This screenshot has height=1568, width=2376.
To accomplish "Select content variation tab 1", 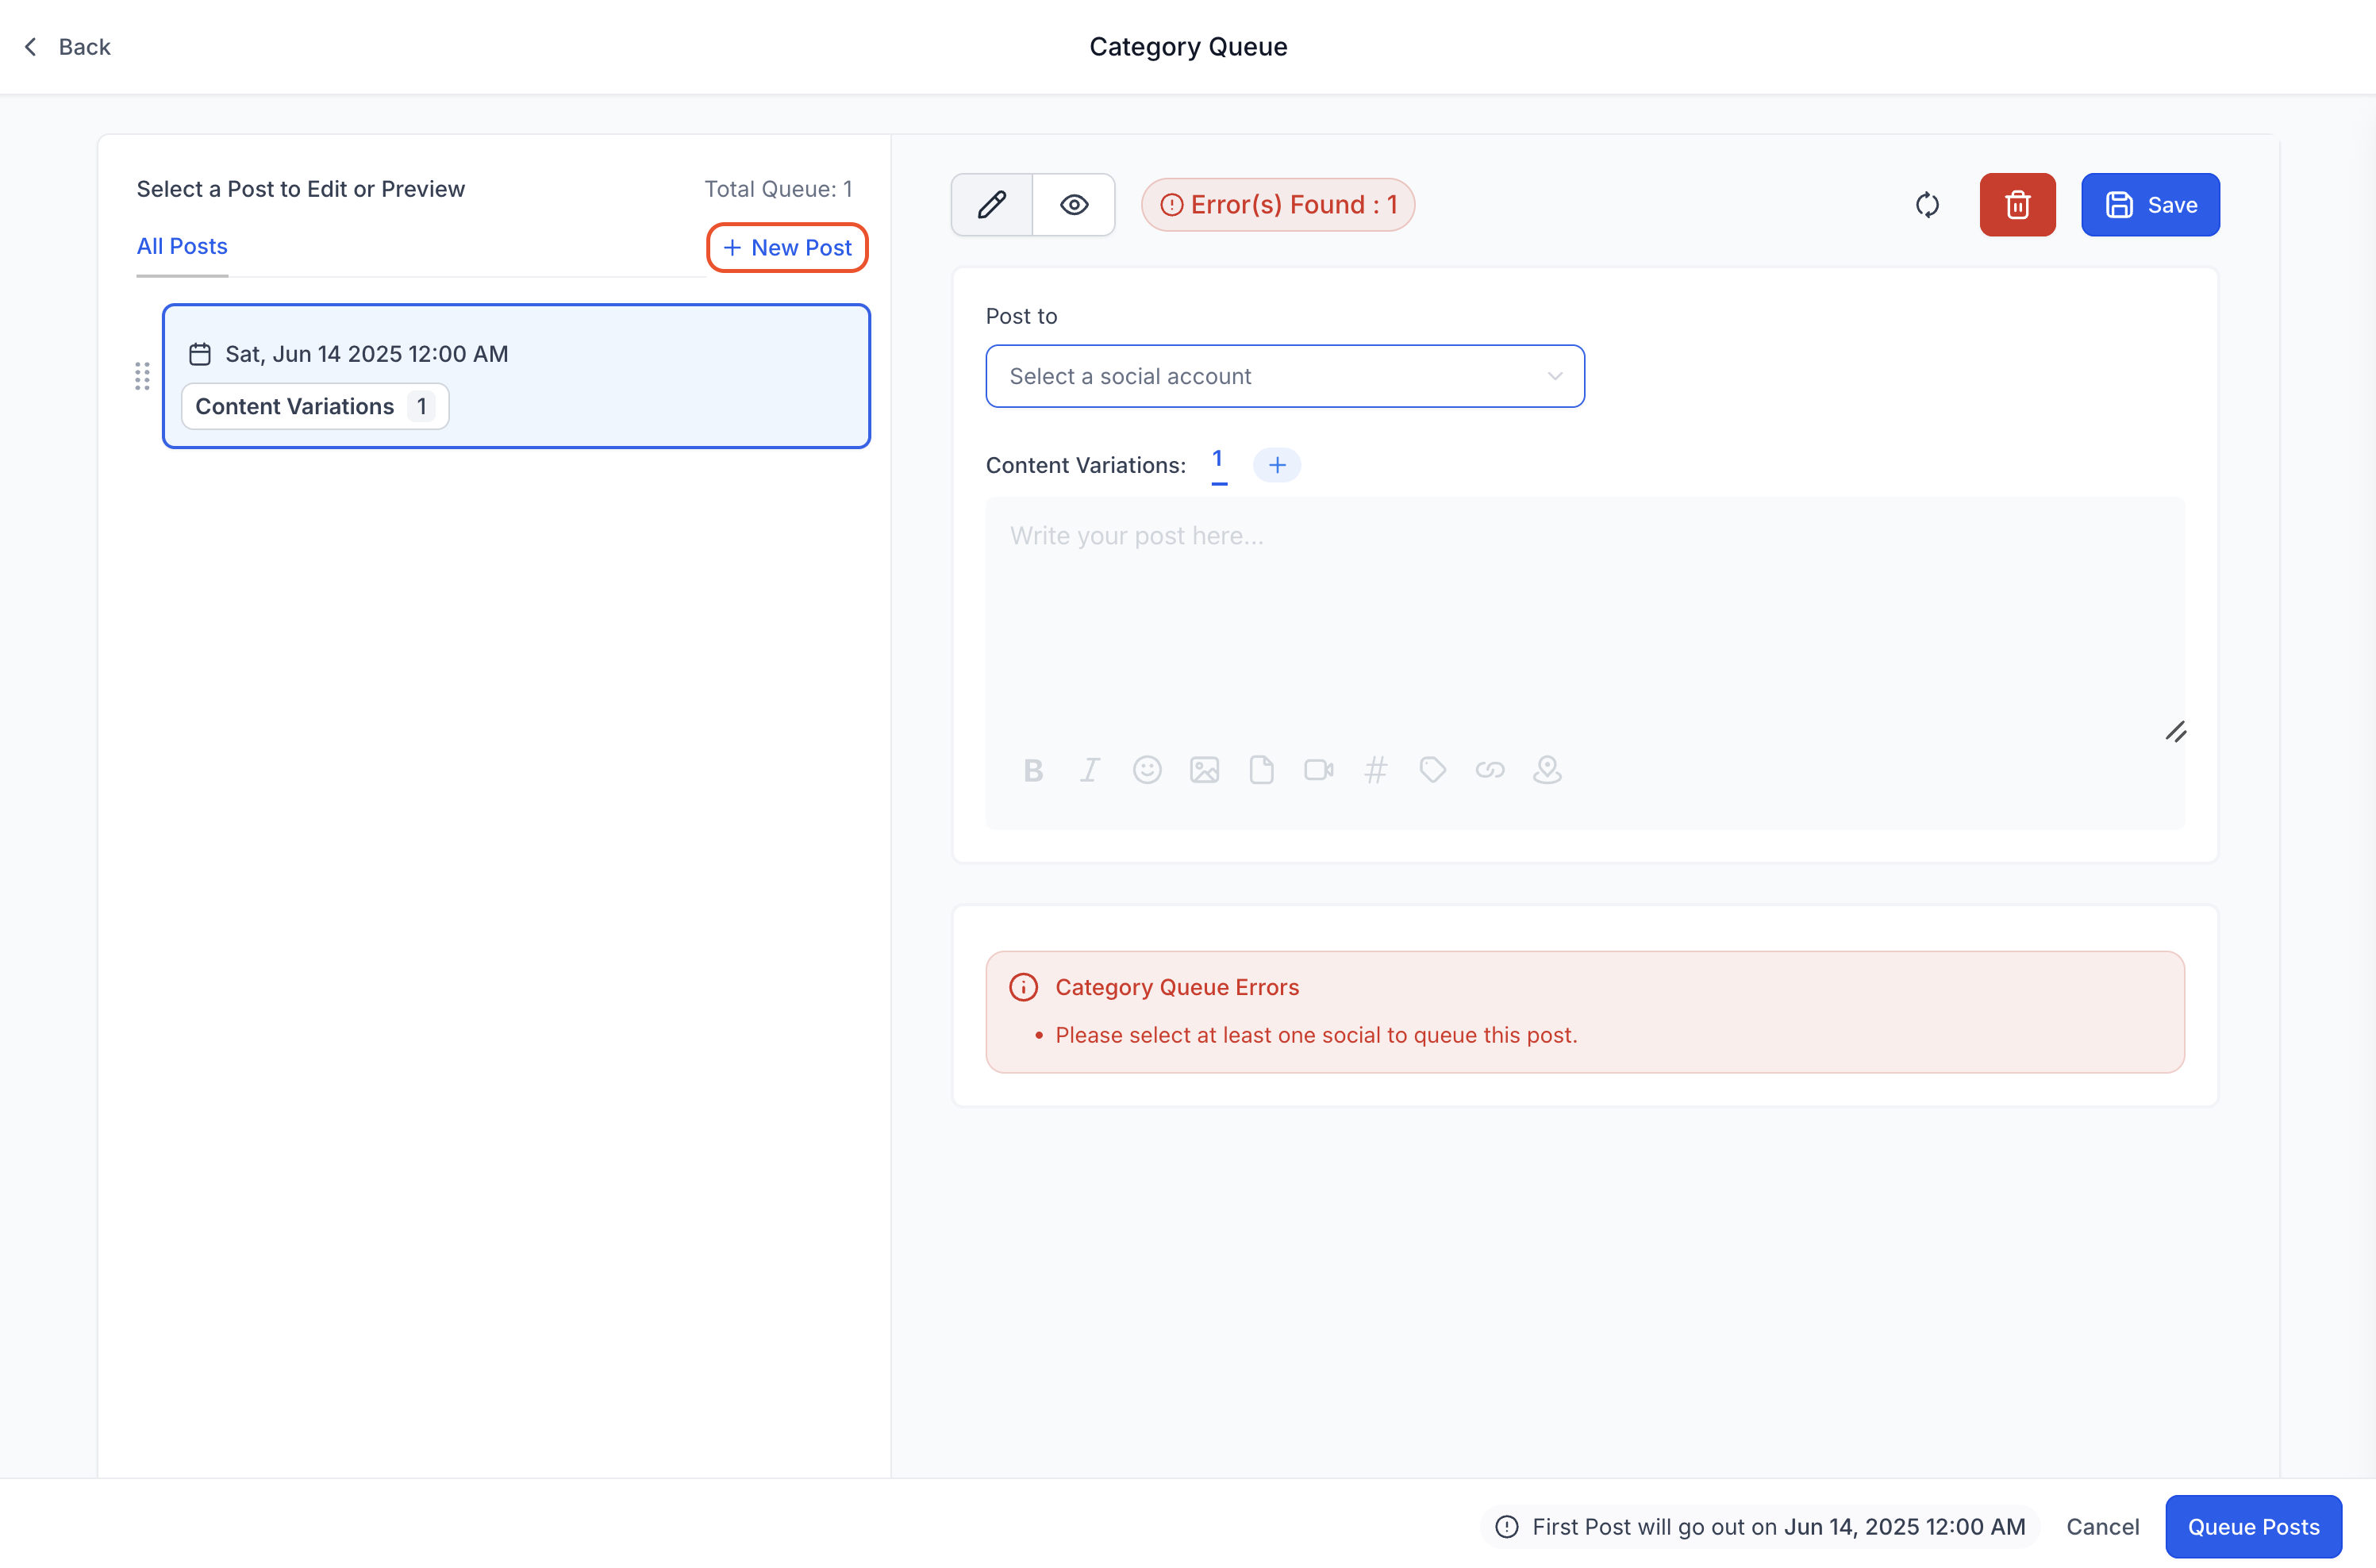I will (1218, 460).
